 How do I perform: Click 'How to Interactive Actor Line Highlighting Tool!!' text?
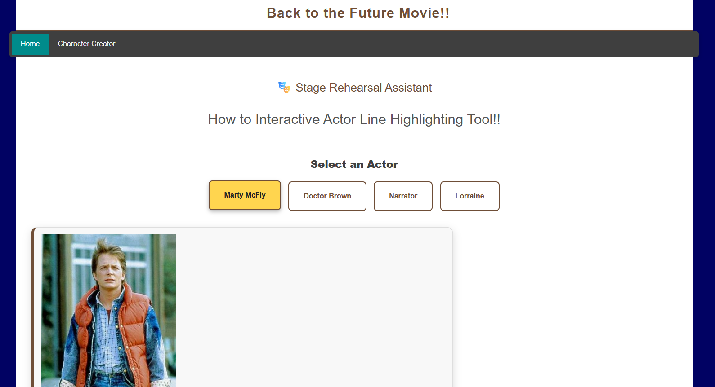pyautogui.click(x=354, y=119)
